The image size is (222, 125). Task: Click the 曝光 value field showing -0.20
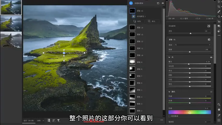coord(208,62)
